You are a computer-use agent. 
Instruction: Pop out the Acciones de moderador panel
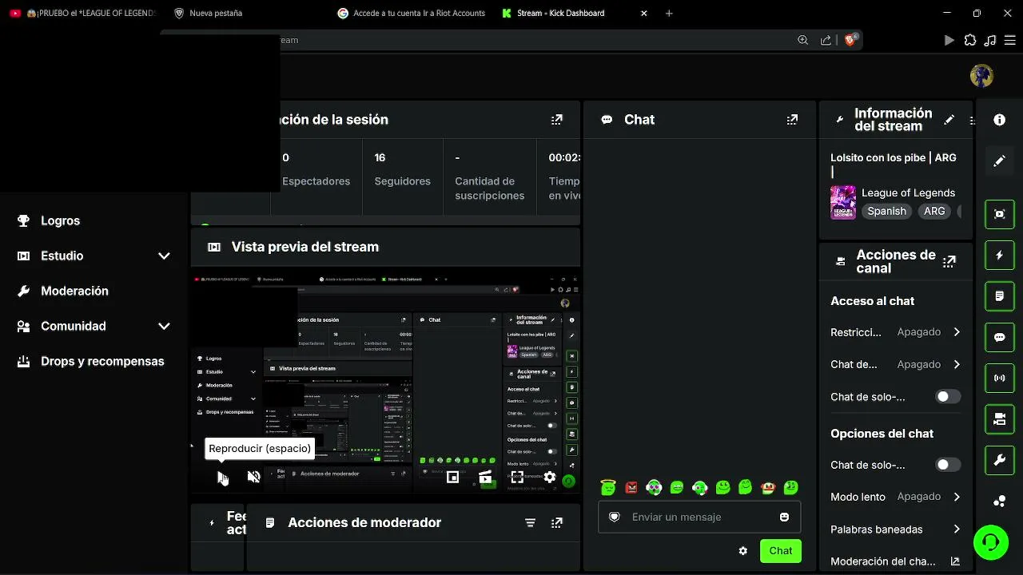(556, 523)
